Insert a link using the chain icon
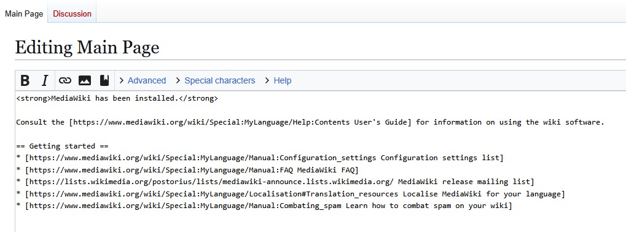The height and width of the screenshot is (232, 626). coord(65,80)
